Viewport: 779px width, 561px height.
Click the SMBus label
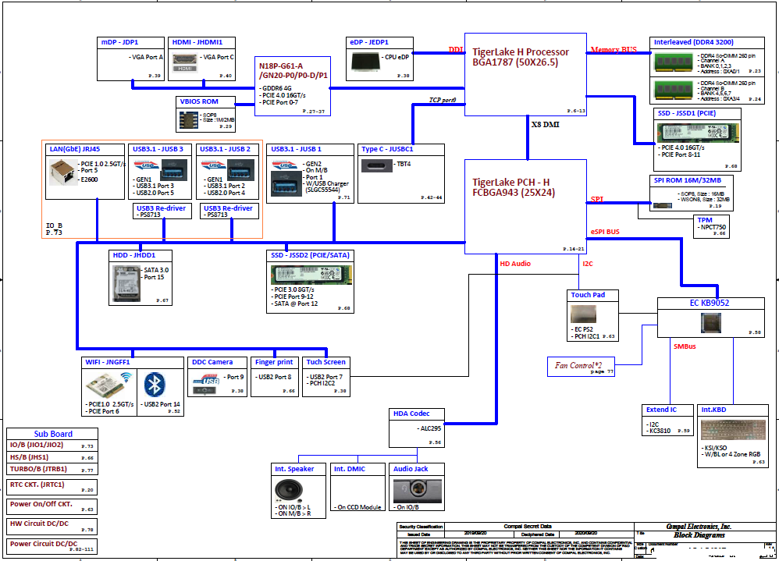pos(685,346)
